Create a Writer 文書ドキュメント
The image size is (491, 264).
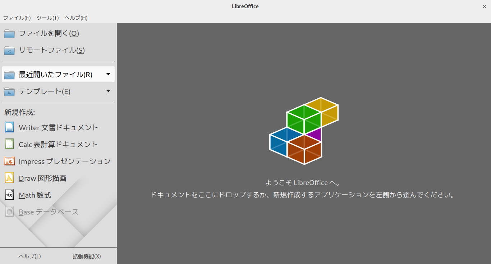[59, 127]
